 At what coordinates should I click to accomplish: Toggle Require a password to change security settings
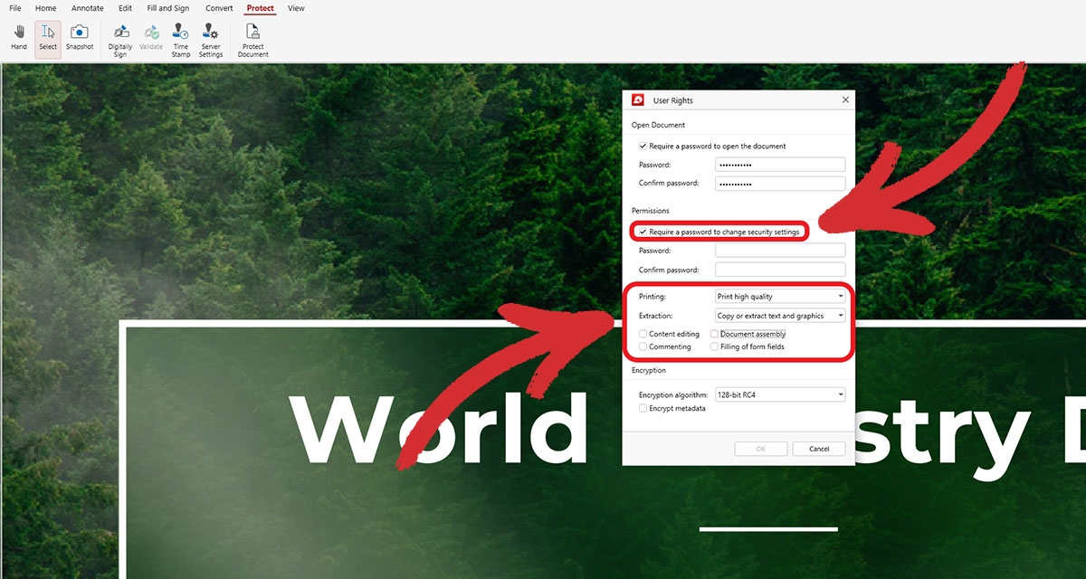(643, 232)
